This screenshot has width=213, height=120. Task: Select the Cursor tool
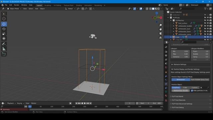pos(4,19)
